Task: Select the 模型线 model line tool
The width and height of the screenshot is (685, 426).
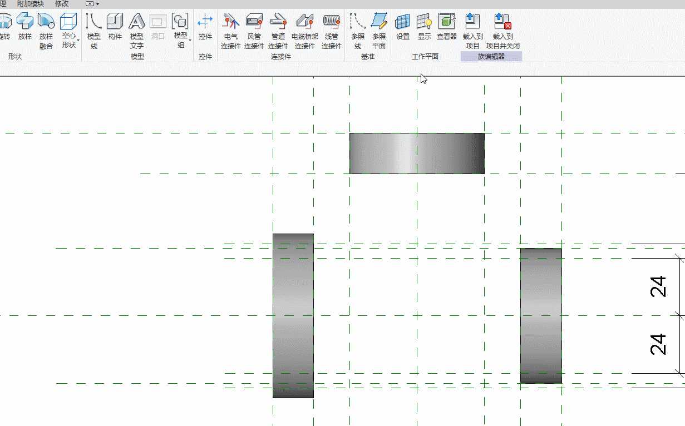Action: (x=94, y=31)
